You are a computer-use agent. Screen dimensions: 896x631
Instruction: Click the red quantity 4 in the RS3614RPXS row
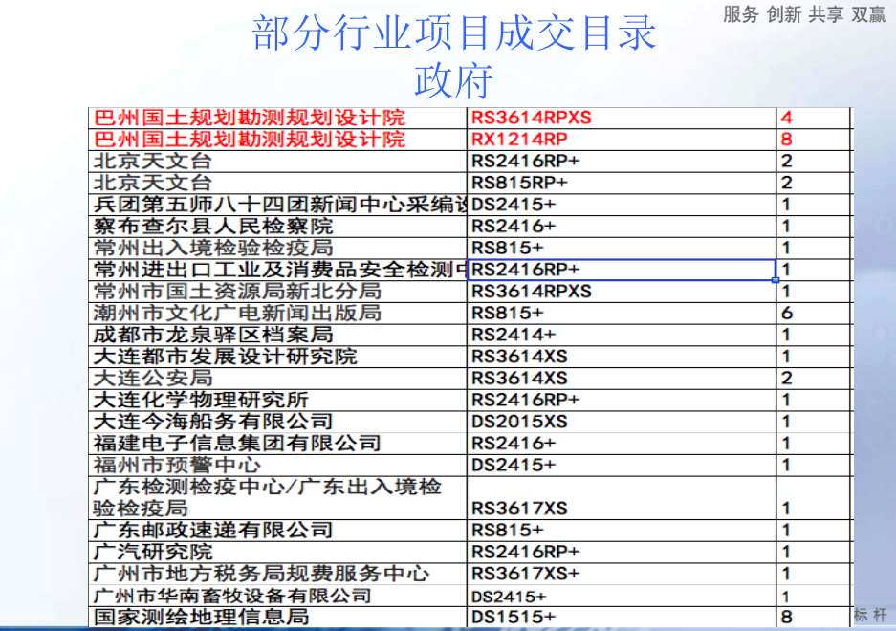point(813,118)
